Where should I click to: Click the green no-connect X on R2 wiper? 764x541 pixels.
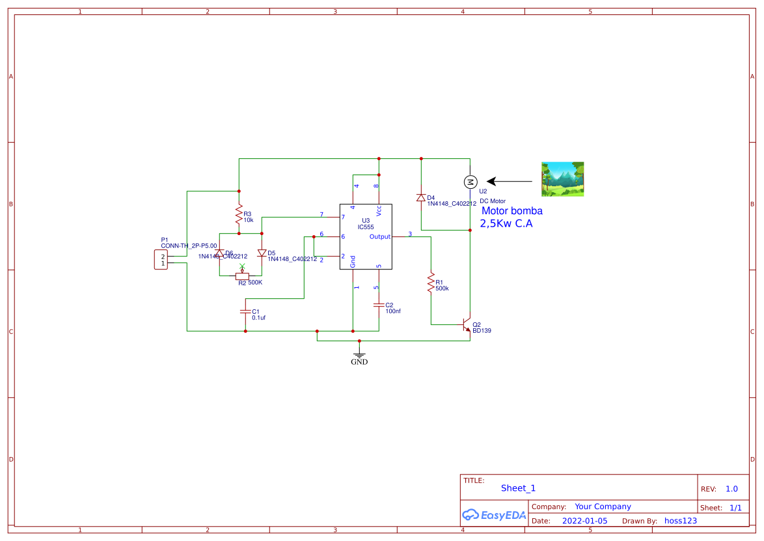click(x=242, y=266)
